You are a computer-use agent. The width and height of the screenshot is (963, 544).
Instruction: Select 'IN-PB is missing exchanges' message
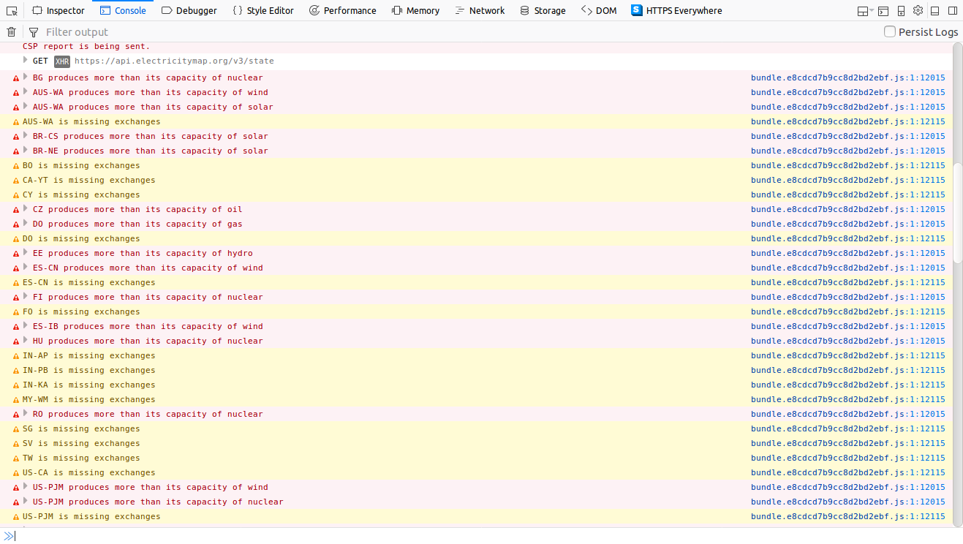[88, 370]
